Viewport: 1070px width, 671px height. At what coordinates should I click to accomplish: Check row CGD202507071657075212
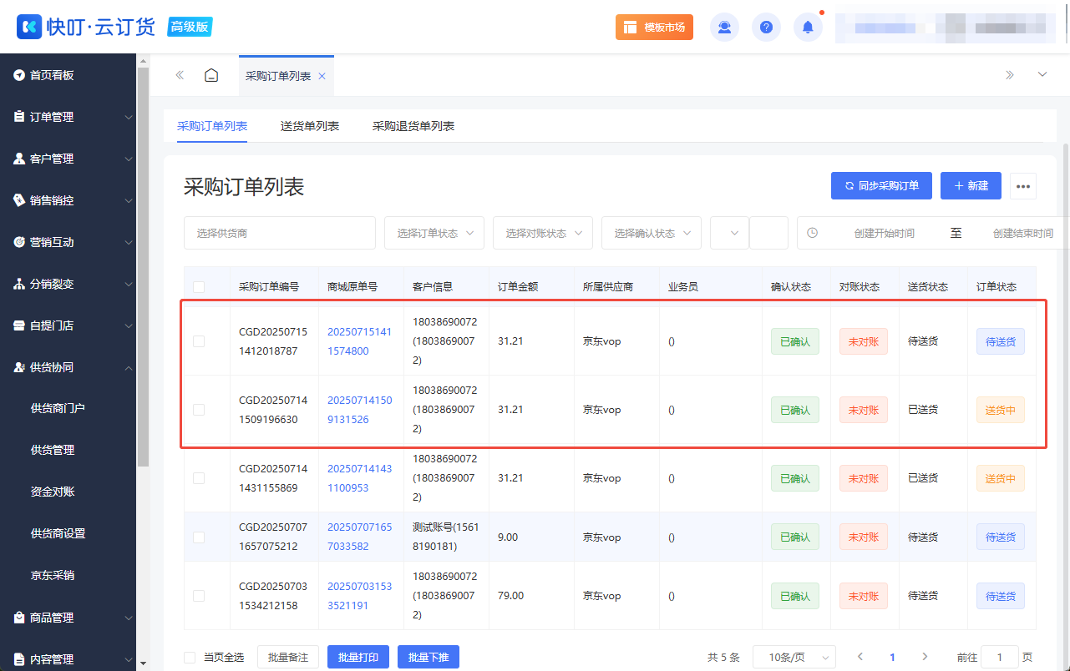(x=199, y=537)
